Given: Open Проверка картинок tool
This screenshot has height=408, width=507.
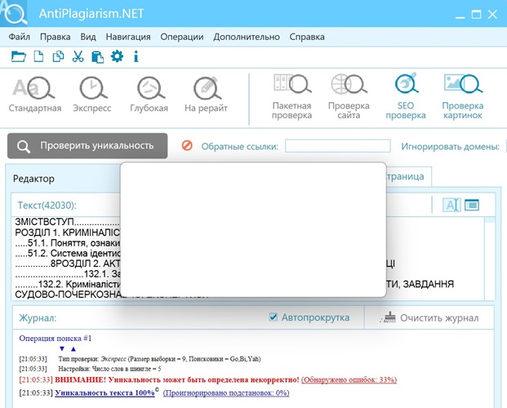Looking at the screenshot, I should click(463, 96).
